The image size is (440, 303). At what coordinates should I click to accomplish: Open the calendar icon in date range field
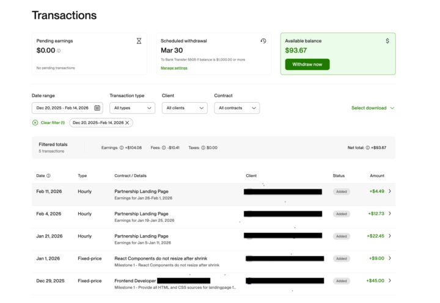pyautogui.click(x=97, y=108)
